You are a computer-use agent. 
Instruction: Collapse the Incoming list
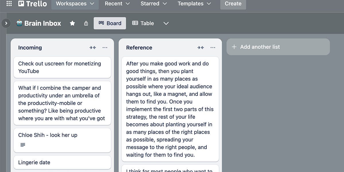[x=93, y=48]
